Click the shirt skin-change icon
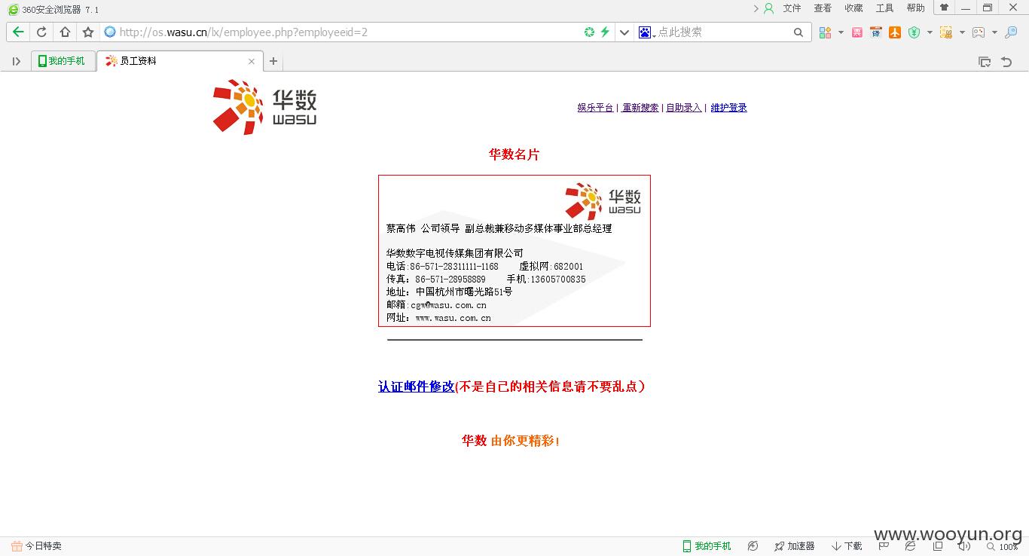Image resolution: width=1029 pixels, height=556 pixels. click(x=944, y=8)
